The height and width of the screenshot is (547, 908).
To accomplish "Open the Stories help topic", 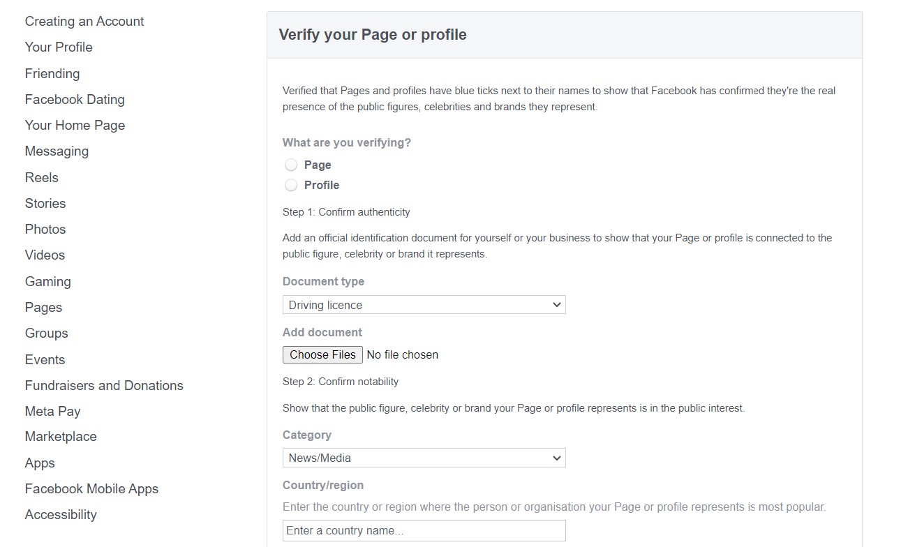I will 45,203.
